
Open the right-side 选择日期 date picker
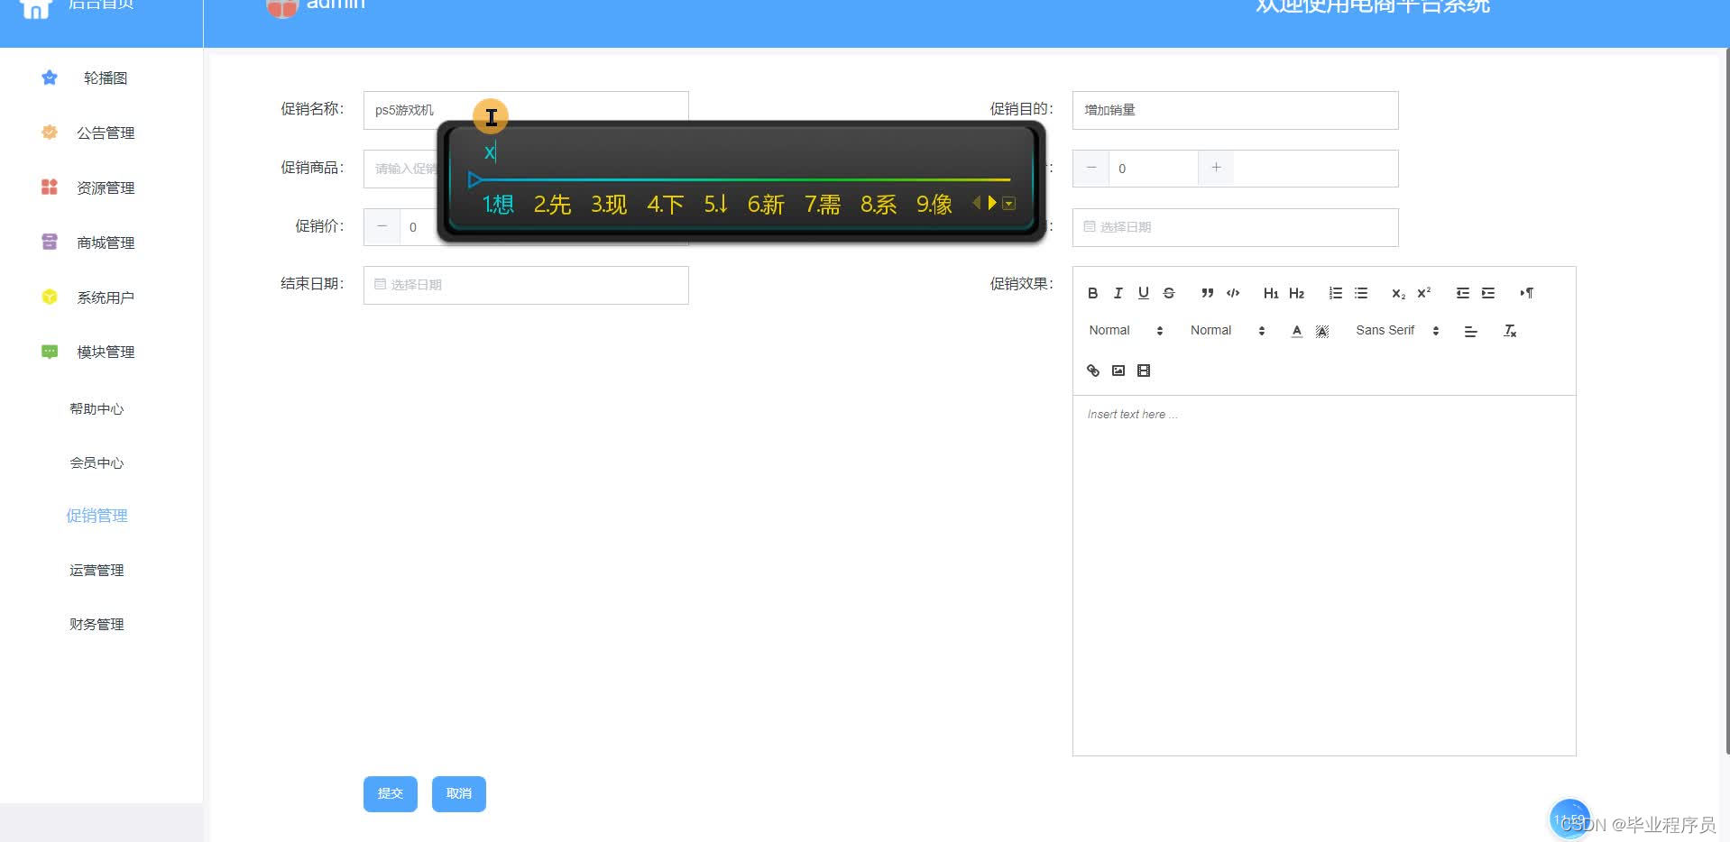pyautogui.click(x=1235, y=227)
